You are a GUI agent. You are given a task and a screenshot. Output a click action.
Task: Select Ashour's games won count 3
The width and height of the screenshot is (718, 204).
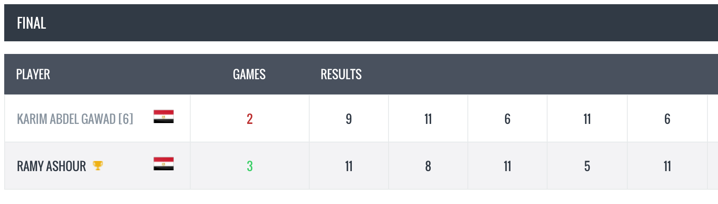click(x=250, y=166)
